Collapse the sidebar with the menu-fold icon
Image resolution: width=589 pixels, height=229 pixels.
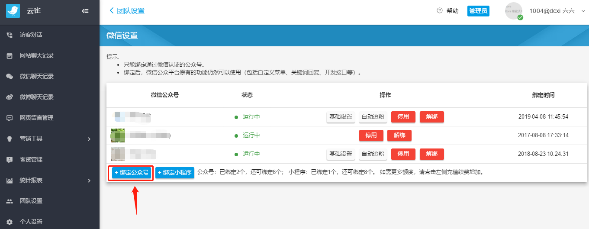85,11
